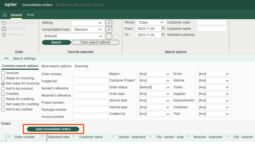Open the calendar picker in the To field
Screen dimensions: 255x154
click(x=163, y=35)
